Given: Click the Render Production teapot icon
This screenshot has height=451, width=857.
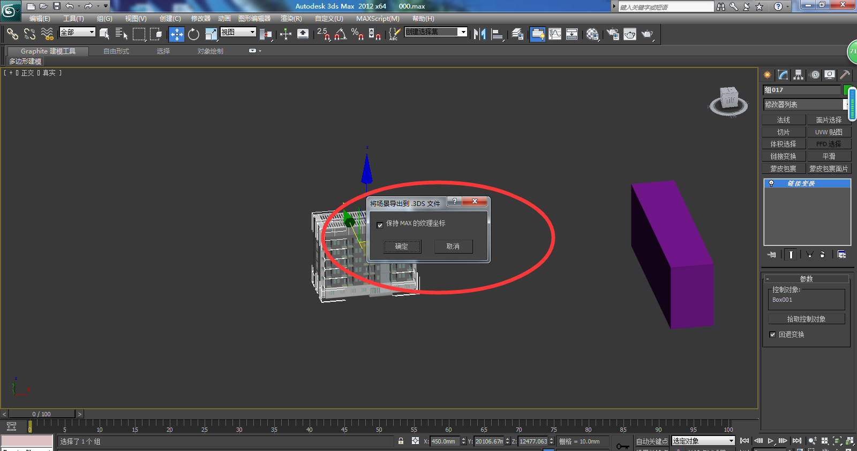Looking at the screenshot, I should [648, 34].
